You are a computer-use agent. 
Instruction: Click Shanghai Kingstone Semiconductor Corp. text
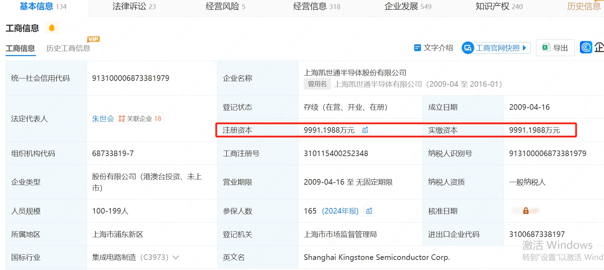377,257
